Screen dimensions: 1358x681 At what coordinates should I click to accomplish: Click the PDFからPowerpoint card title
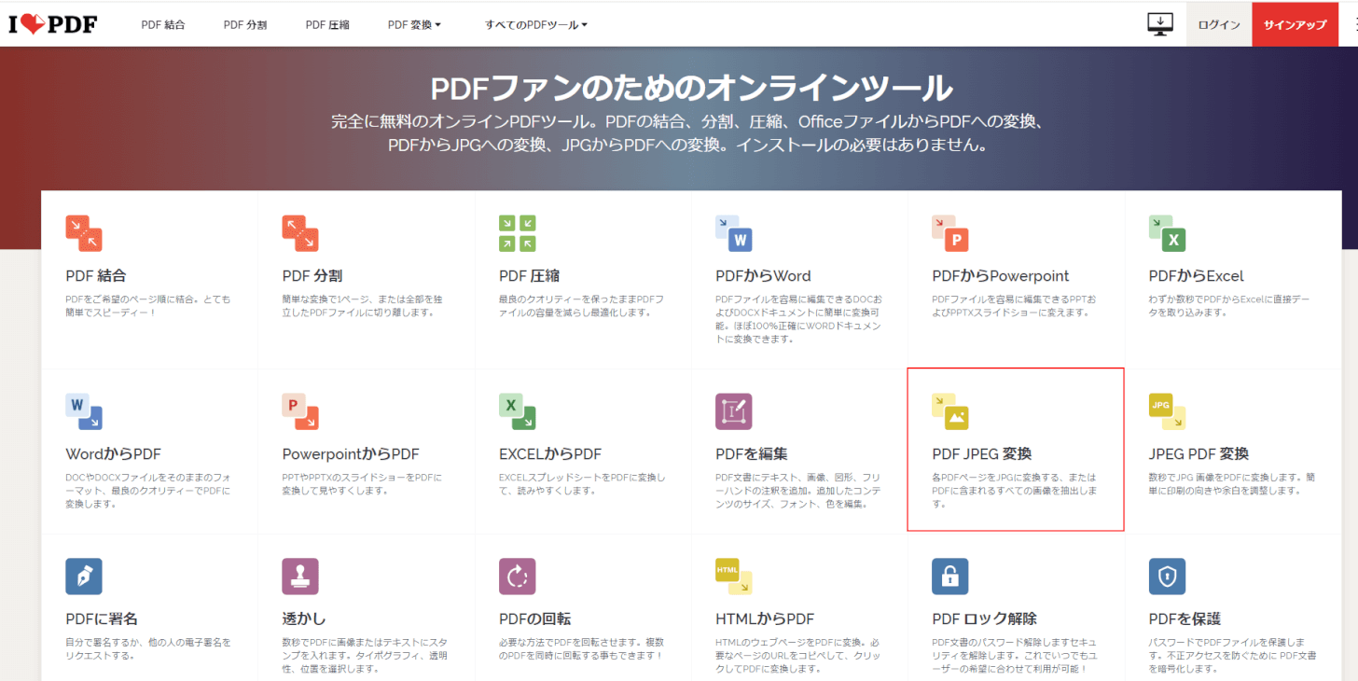pyautogui.click(x=1001, y=276)
